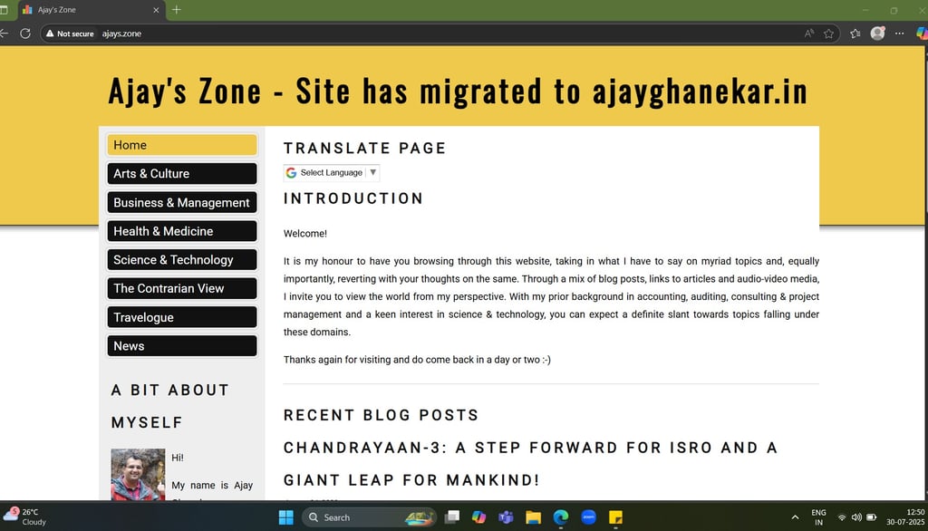Open Microsoft Teams from taskbar

tap(506, 517)
